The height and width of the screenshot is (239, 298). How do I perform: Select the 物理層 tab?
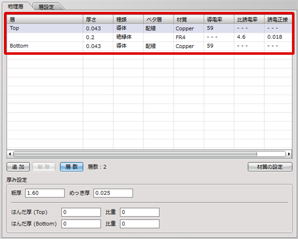(16, 6)
